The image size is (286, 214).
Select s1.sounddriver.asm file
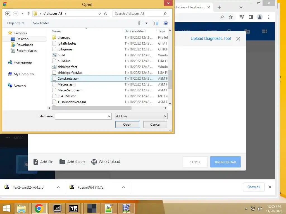coord(109,102)
